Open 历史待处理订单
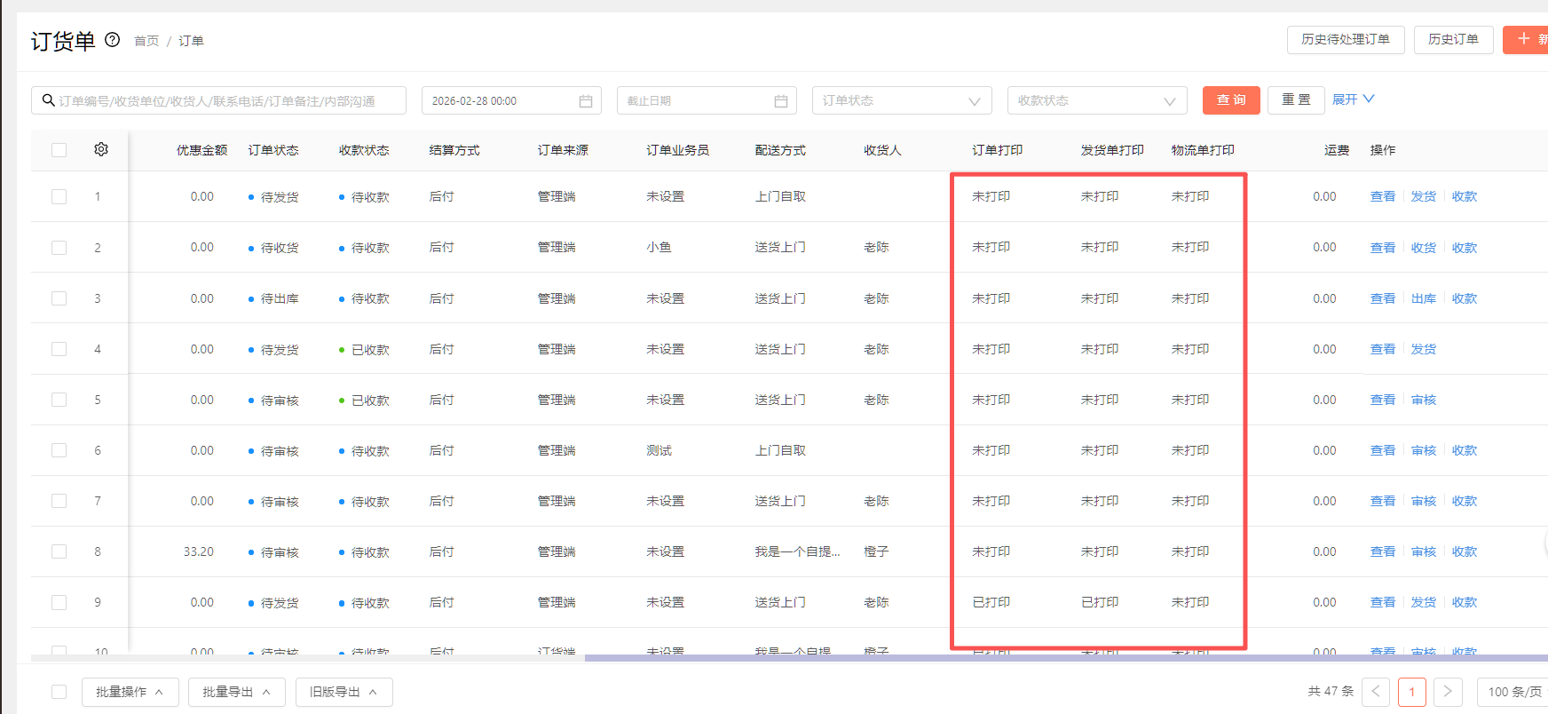 [x=1346, y=39]
